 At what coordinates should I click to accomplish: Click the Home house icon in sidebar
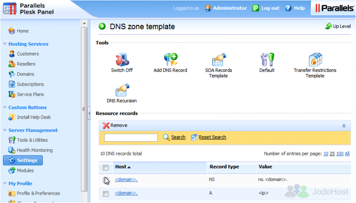coord(12,31)
